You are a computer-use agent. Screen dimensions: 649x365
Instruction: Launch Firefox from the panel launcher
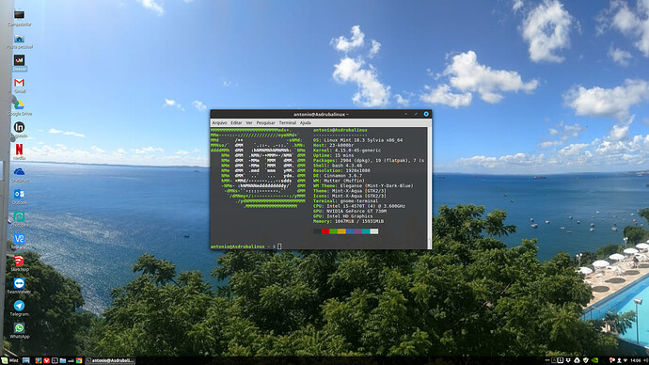tap(39, 360)
